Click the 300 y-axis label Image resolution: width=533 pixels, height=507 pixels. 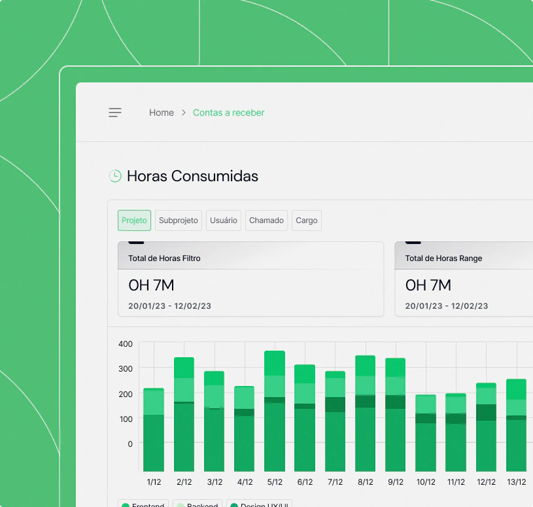click(x=126, y=368)
